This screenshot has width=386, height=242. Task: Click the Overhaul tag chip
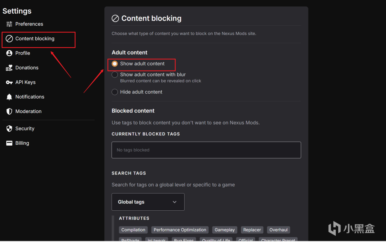coord(278,230)
